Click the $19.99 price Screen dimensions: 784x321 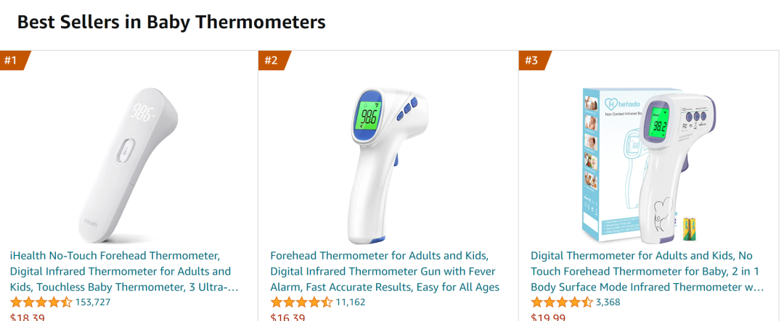pyautogui.click(x=547, y=317)
